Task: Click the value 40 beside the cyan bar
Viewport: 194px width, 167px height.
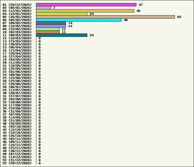Action: tap(126, 20)
